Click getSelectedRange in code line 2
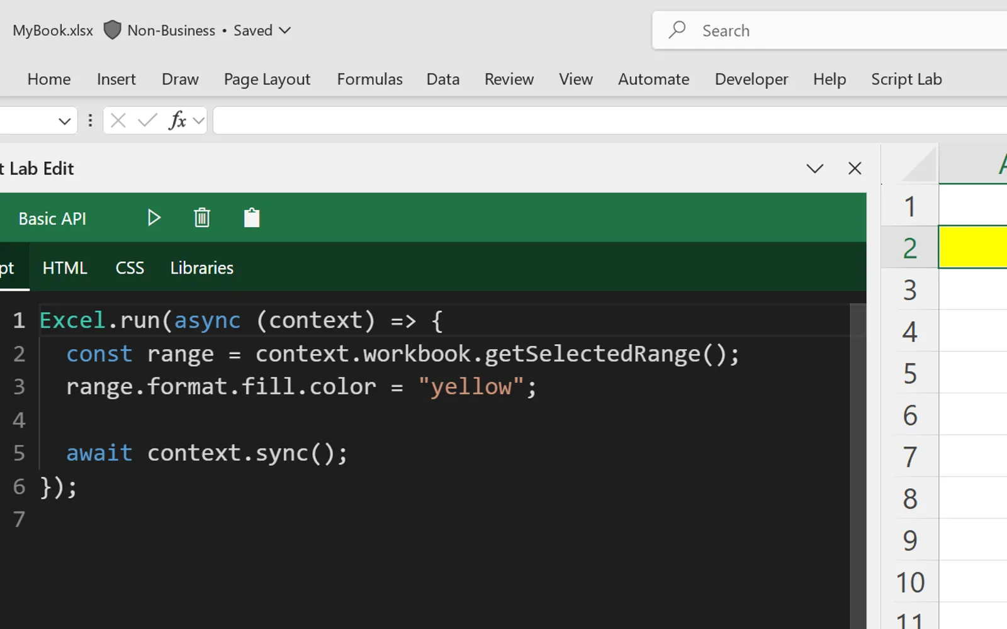1007x629 pixels. (x=592, y=354)
